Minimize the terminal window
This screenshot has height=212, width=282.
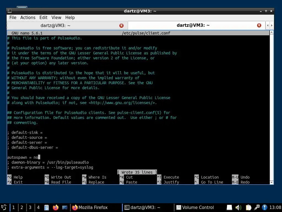tap(261, 11)
